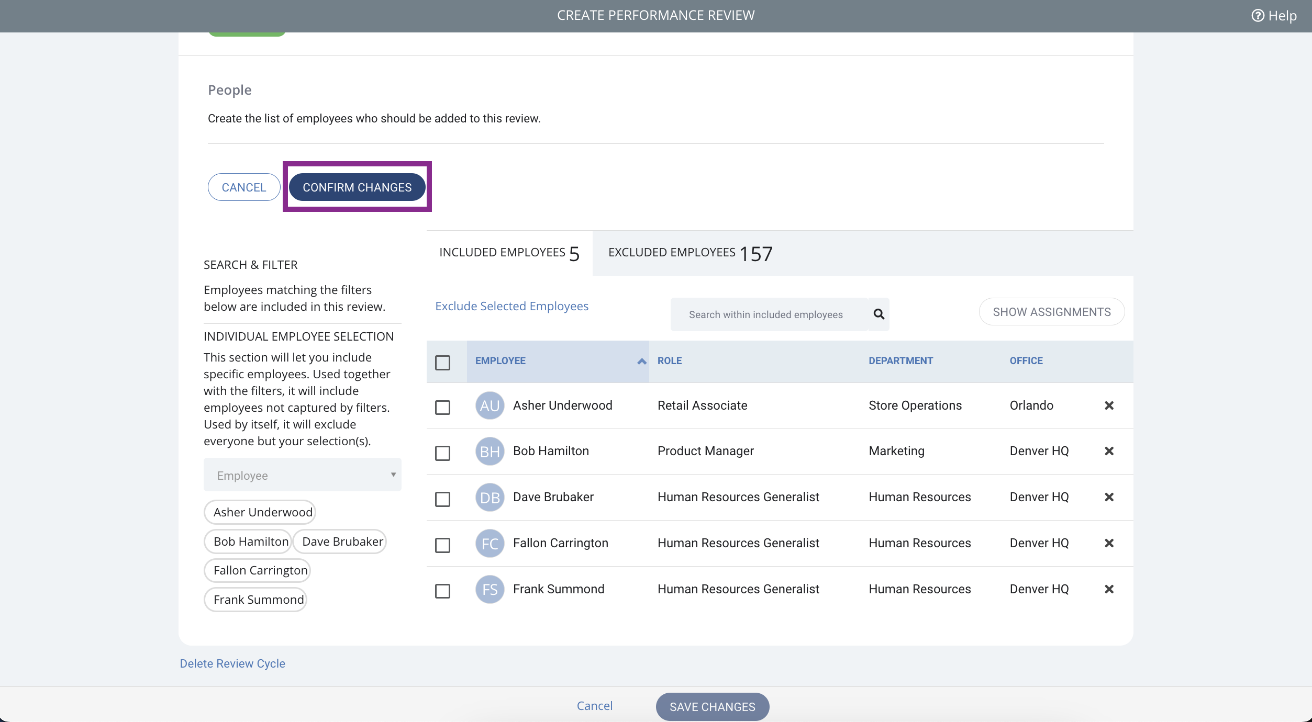Click the name Asher Underwood in the table
Image resolution: width=1312 pixels, height=722 pixels.
pos(562,405)
